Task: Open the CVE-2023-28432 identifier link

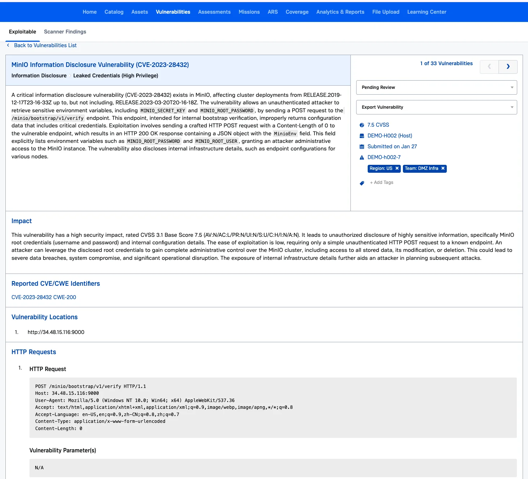Action: 32,297
